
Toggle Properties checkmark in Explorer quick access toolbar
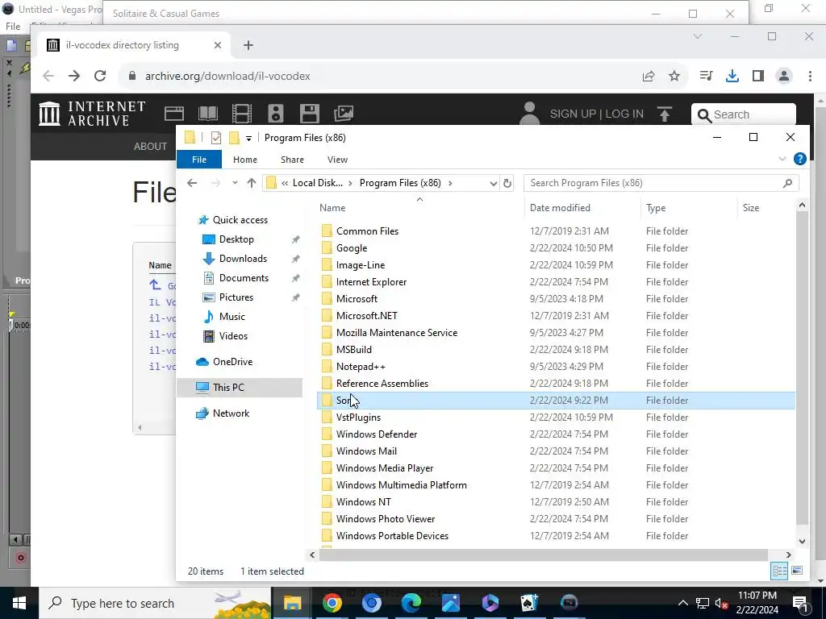[216, 138]
